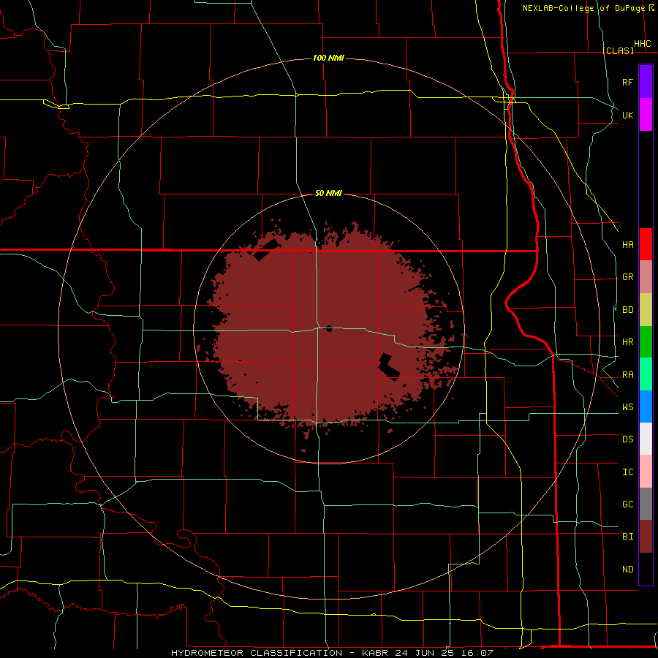Viewport: 658px width, 658px height.
Task: Click the HHC product code label
Action: [642, 44]
